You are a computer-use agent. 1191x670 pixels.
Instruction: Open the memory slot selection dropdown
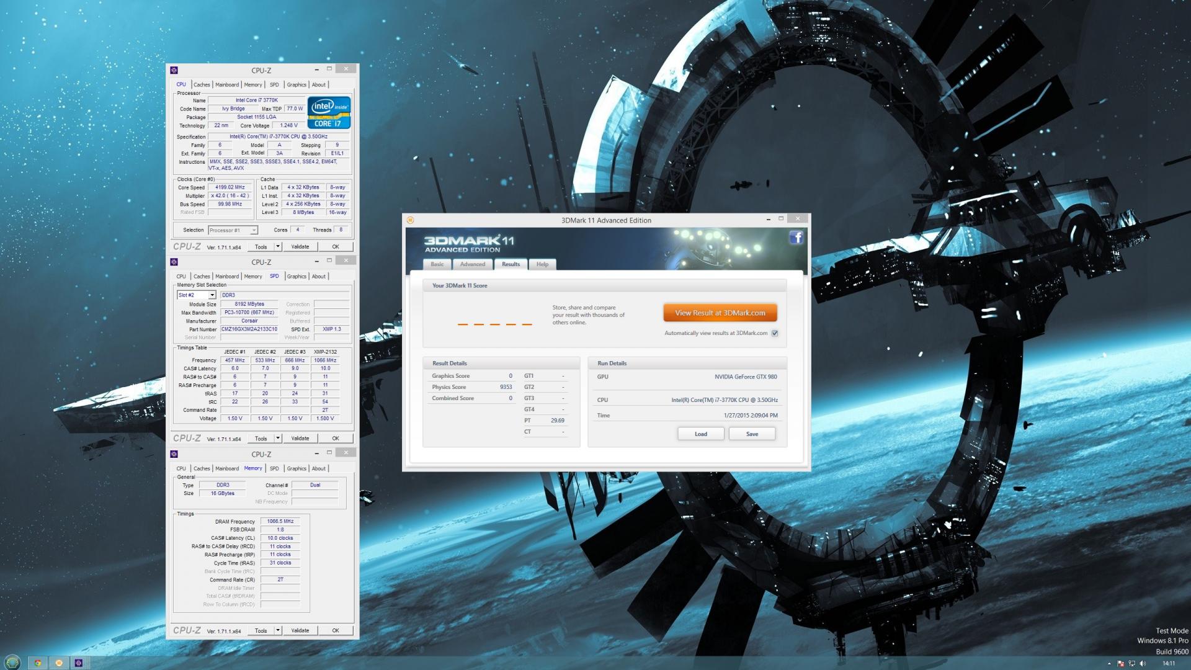pos(212,295)
